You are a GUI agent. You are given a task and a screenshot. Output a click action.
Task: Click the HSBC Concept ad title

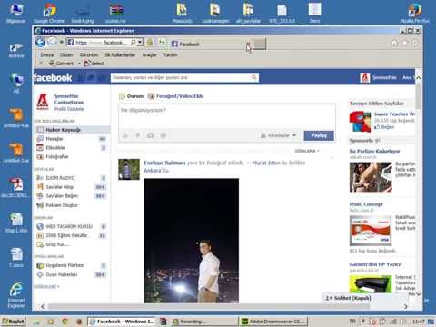tap(366, 204)
